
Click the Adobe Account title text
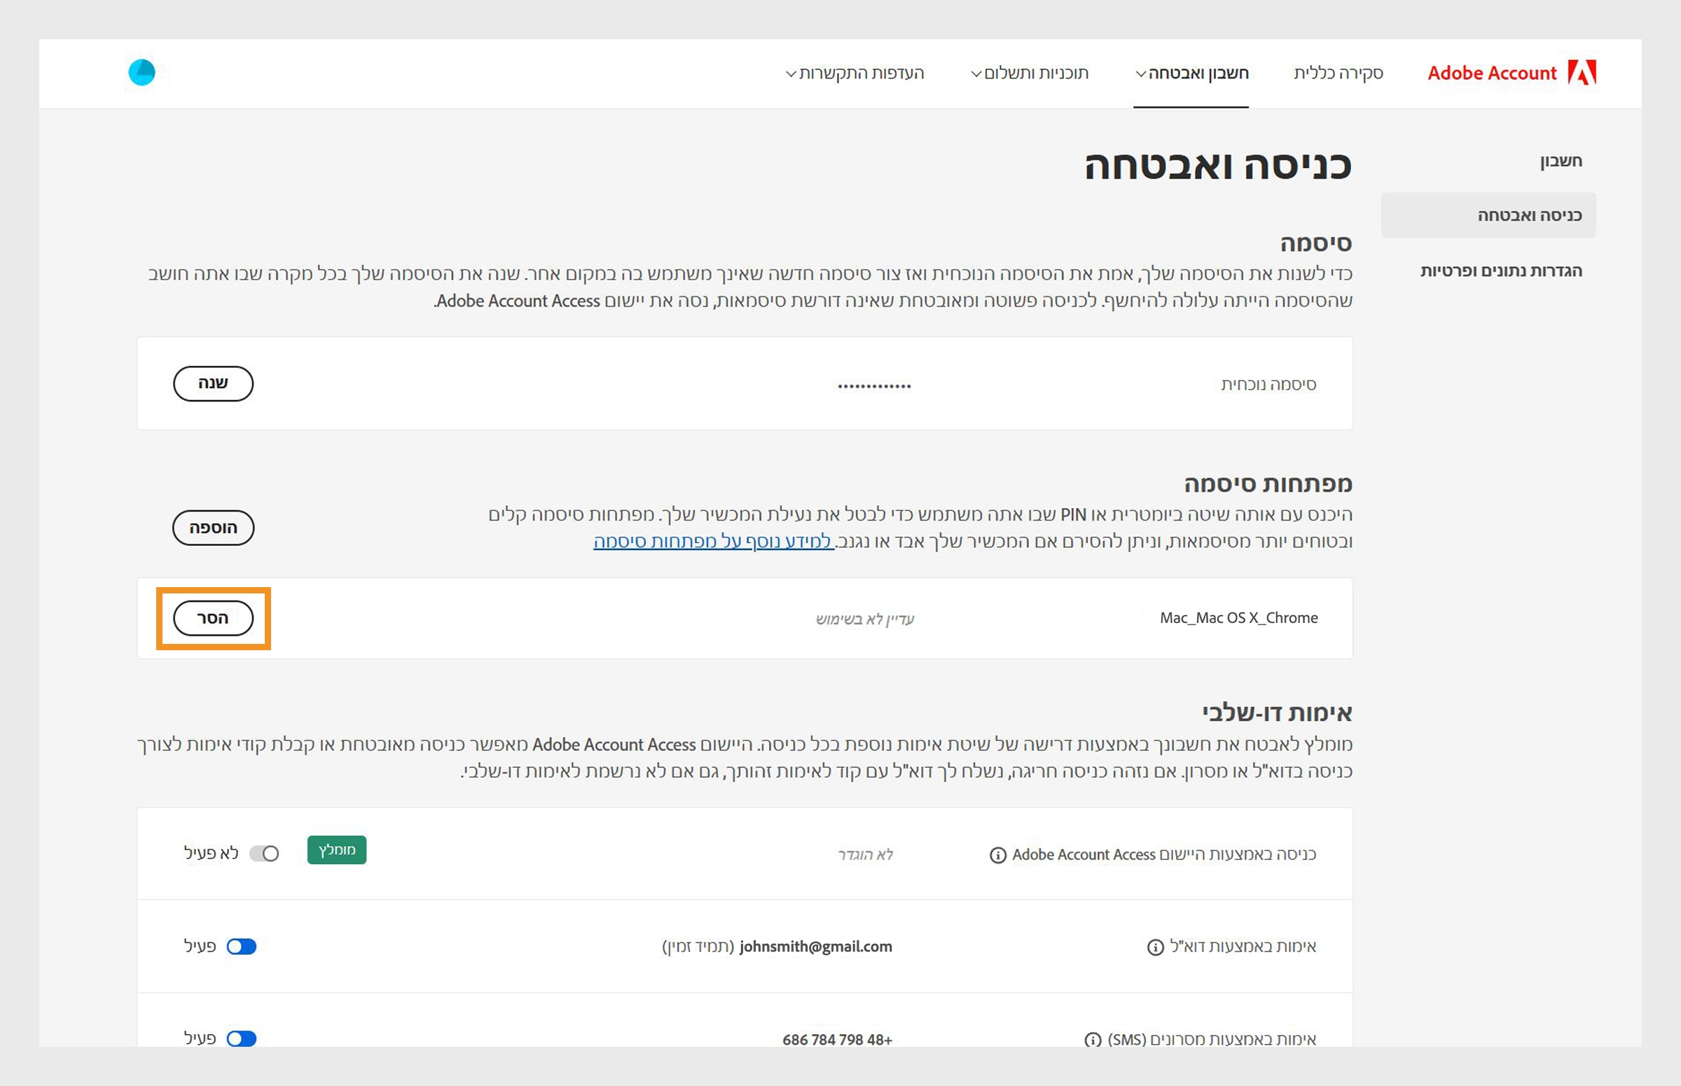(1491, 74)
